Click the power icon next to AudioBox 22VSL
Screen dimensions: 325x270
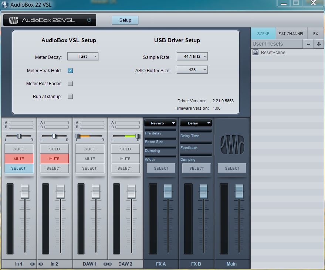(x=89, y=20)
